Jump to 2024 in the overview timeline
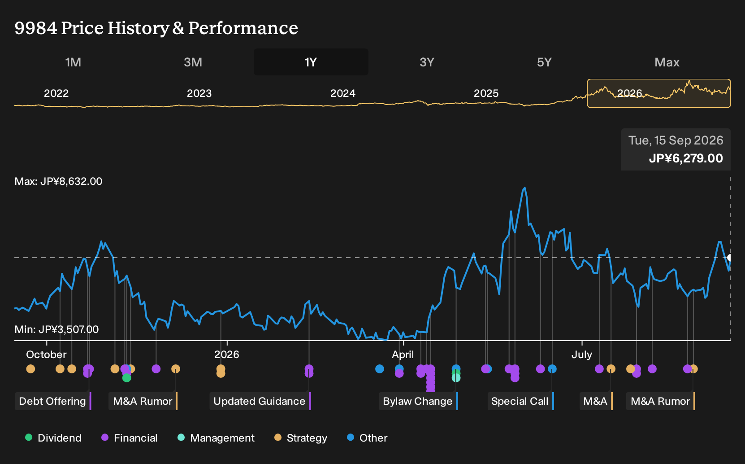 (343, 93)
